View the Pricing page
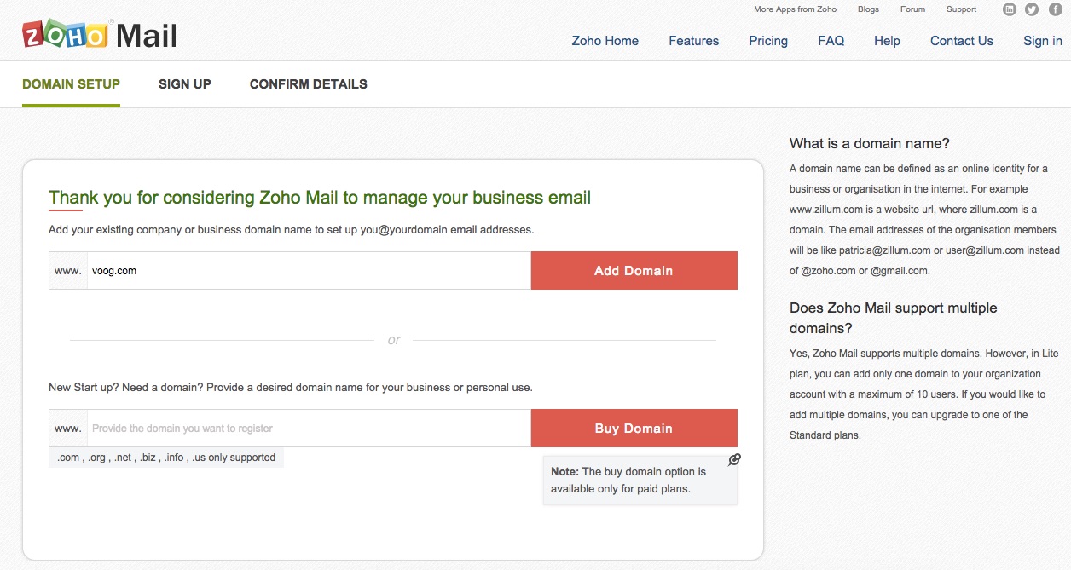1071x570 pixels. tap(767, 41)
